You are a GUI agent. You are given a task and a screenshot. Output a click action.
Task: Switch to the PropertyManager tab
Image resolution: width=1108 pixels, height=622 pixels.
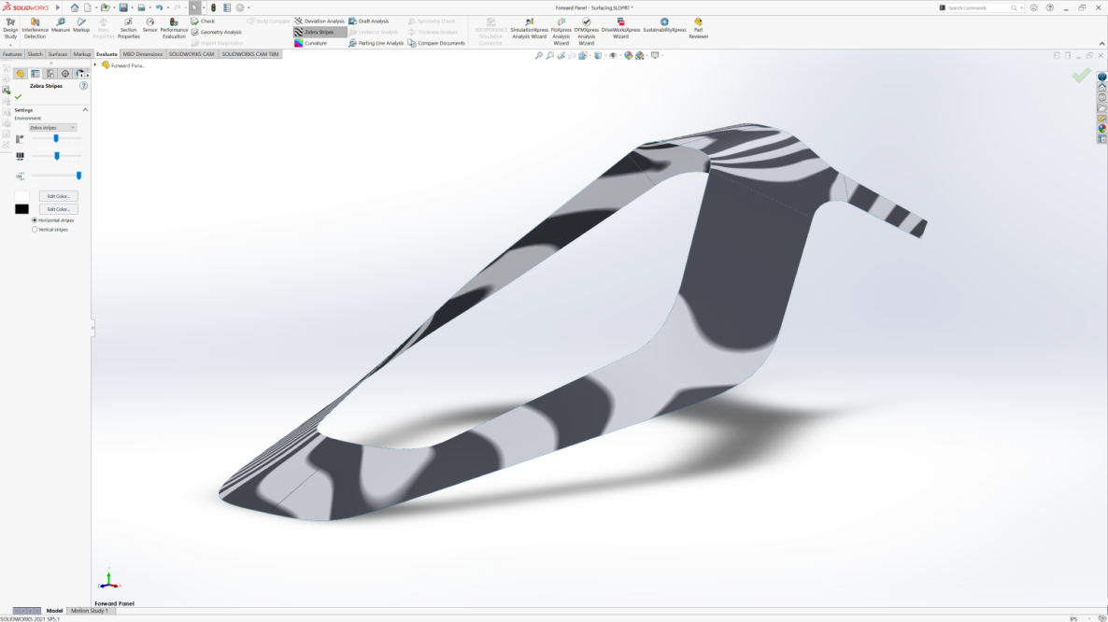(36, 74)
